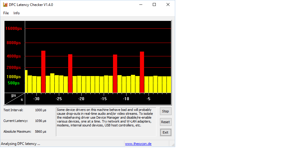Click the 2000µs axis label
The image size is (287, 161).
coord(14,68)
